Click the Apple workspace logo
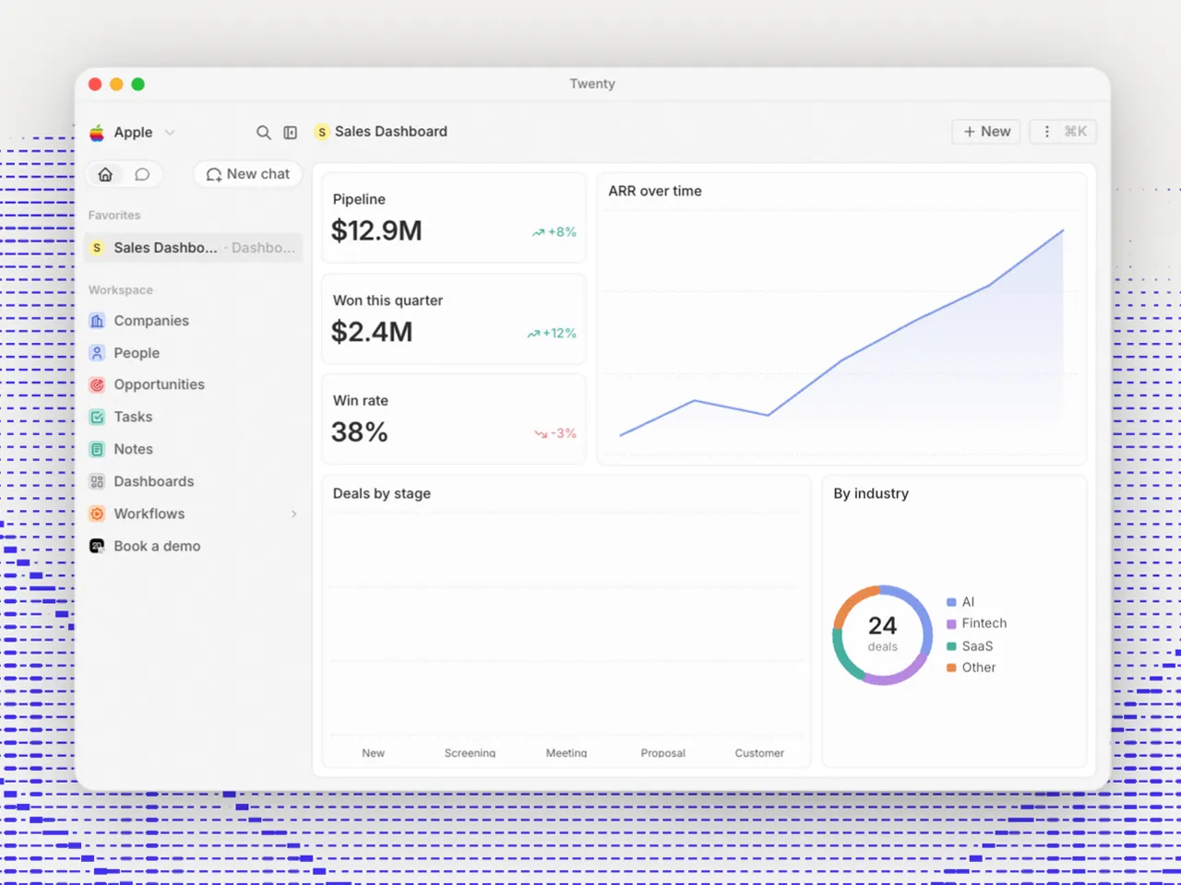The height and width of the screenshot is (885, 1181). (x=97, y=132)
